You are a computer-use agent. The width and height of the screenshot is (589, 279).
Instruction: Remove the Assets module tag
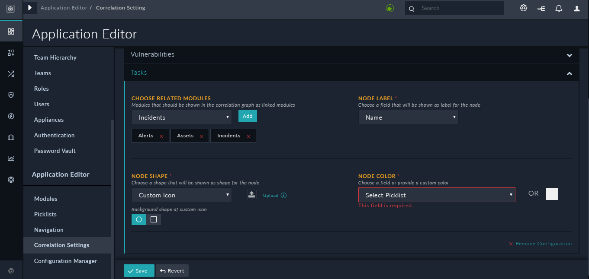pos(201,136)
